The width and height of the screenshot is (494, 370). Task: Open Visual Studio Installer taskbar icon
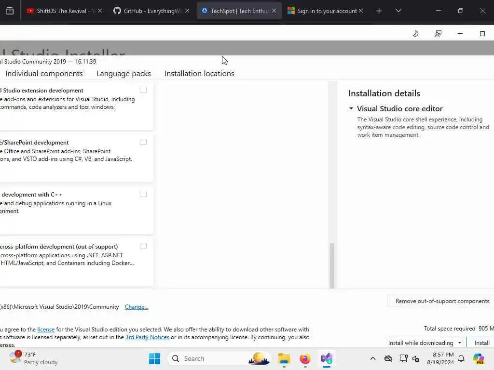(x=327, y=358)
